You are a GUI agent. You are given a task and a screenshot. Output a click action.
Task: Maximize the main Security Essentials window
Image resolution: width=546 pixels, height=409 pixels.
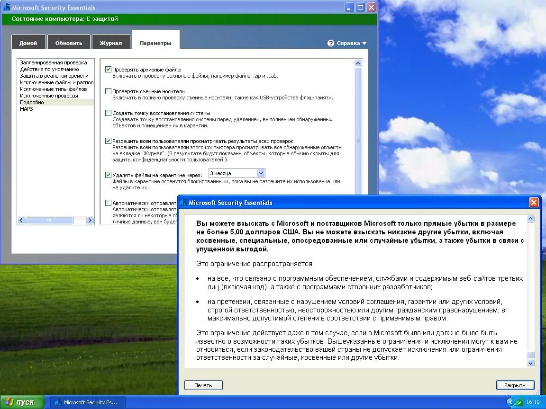[360, 7]
